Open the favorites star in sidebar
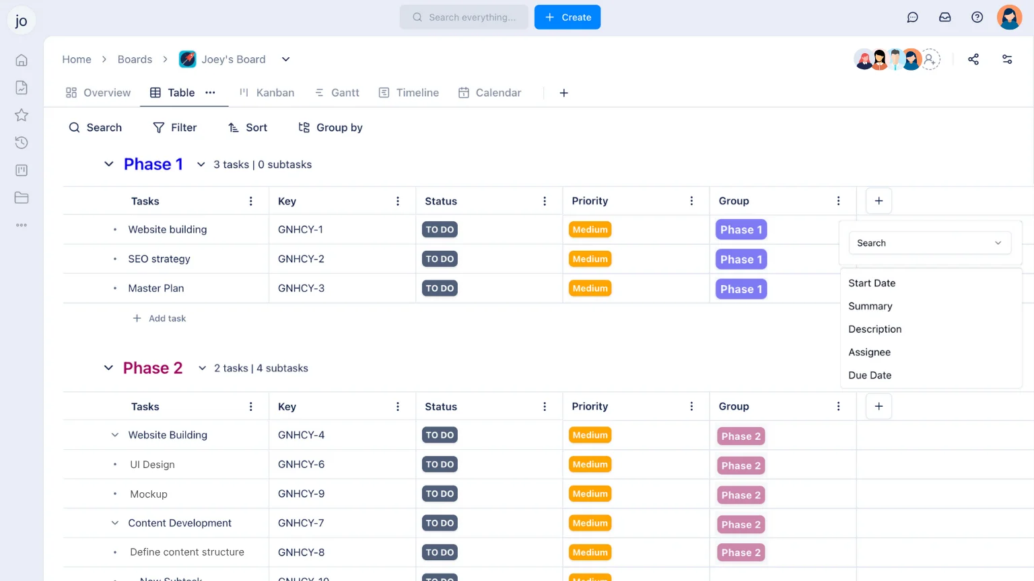 point(22,115)
